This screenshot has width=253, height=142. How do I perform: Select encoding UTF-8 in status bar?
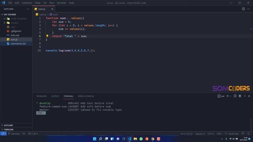point(211,134)
